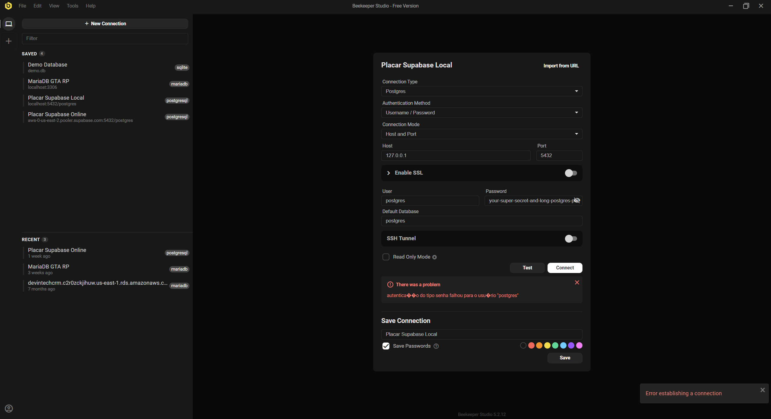This screenshot has height=419, width=771.
Task: Select the empty no-color swatch
Action: pyautogui.click(x=523, y=346)
